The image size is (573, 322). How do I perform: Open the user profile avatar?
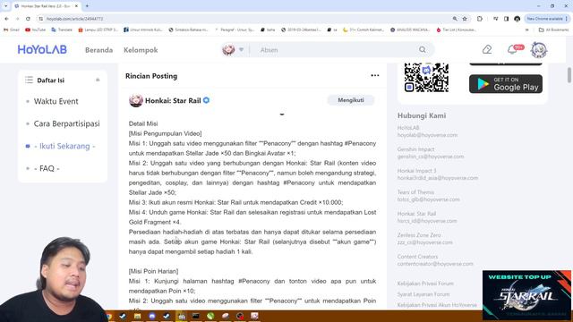(x=539, y=50)
